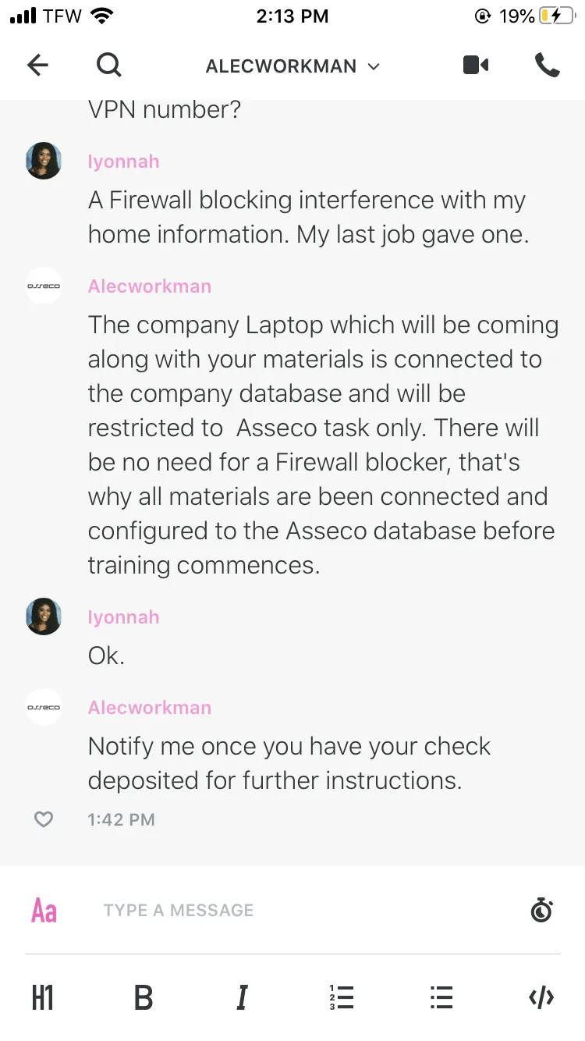Expand the ALECWORKMAN conversation dropdown
585x1041 pixels.
(x=292, y=66)
